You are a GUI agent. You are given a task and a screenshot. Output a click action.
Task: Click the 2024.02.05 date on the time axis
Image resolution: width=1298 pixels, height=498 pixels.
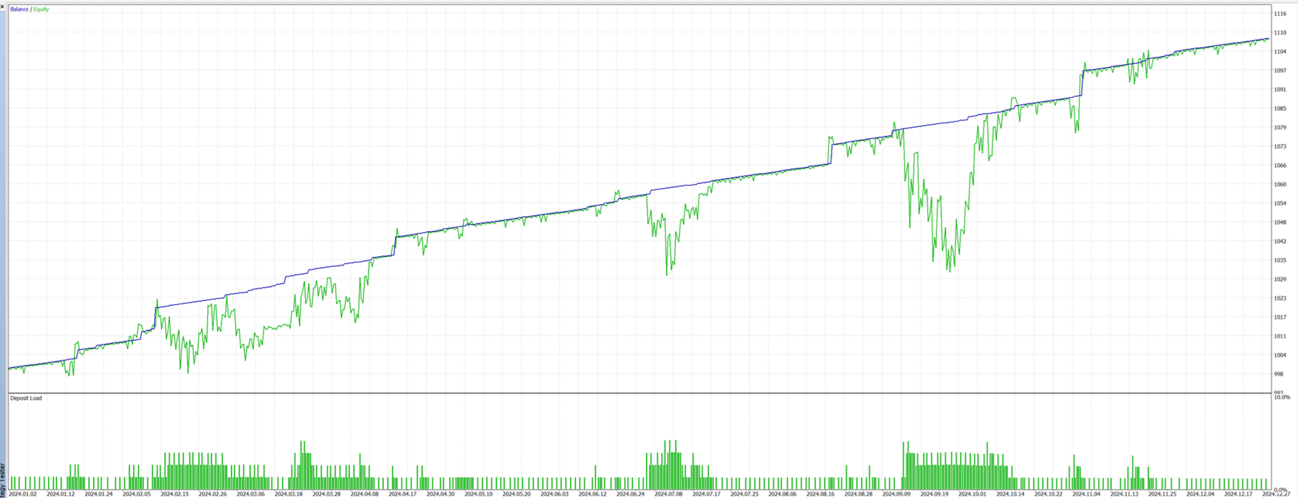pyautogui.click(x=137, y=494)
